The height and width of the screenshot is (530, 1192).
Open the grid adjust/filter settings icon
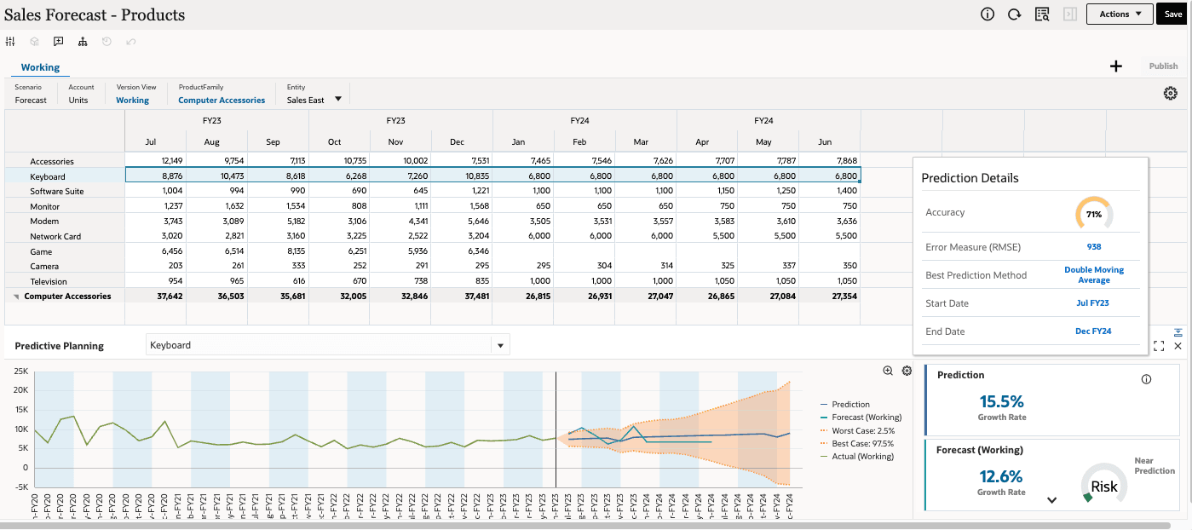pyautogui.click(x=10, y=41)
